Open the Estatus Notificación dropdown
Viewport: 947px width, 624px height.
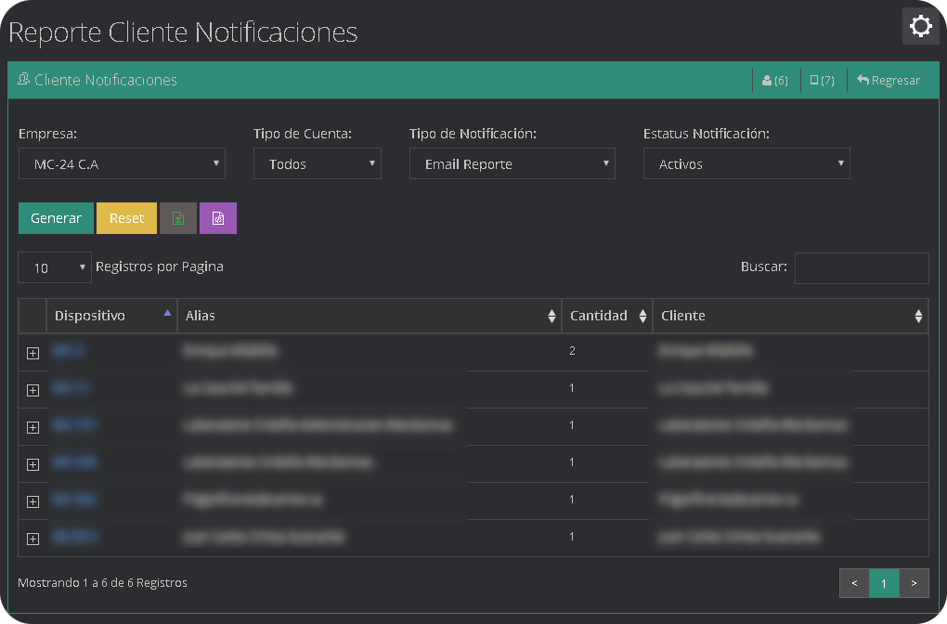coord(746,163)
